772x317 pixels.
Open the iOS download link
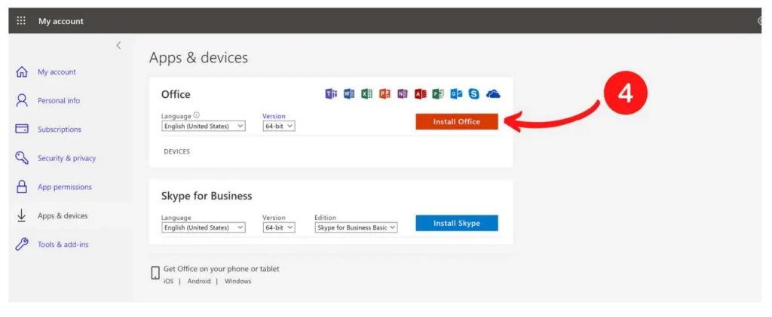tap(168, 281)
